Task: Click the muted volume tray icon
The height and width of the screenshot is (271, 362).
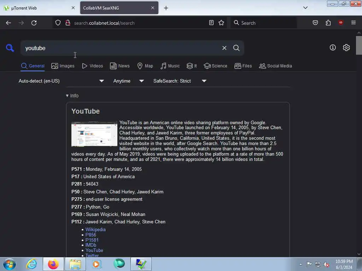Action: click(x=326, y=265)
